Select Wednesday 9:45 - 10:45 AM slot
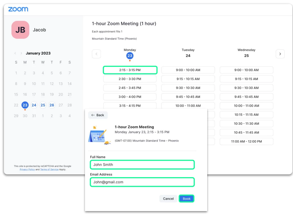293x215 pixels. tap(246, 97)
